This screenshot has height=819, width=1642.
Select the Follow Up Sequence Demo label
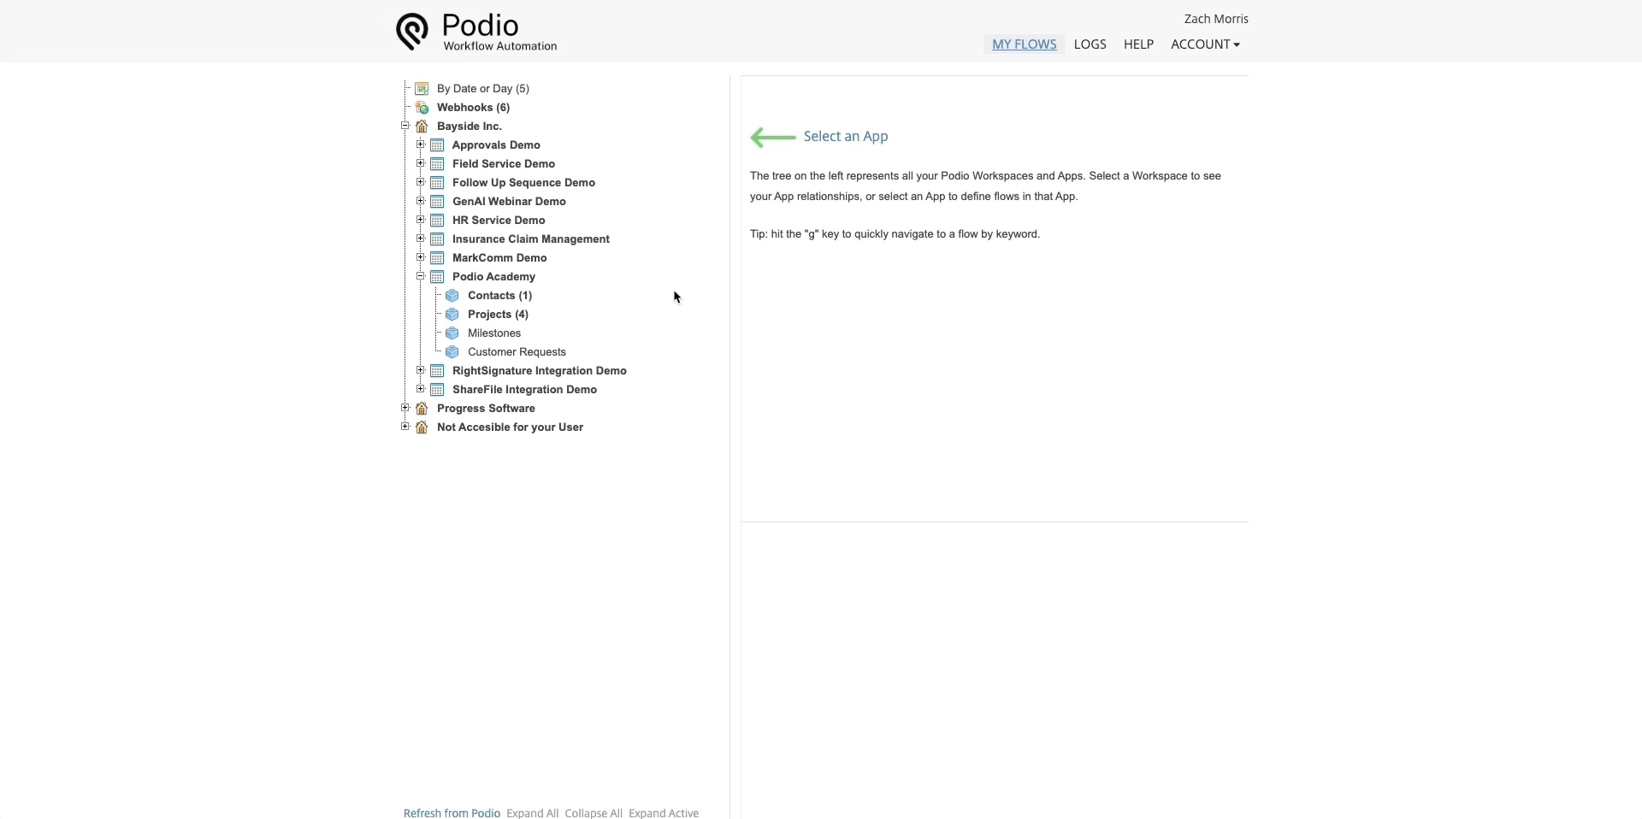coord(523,183)
